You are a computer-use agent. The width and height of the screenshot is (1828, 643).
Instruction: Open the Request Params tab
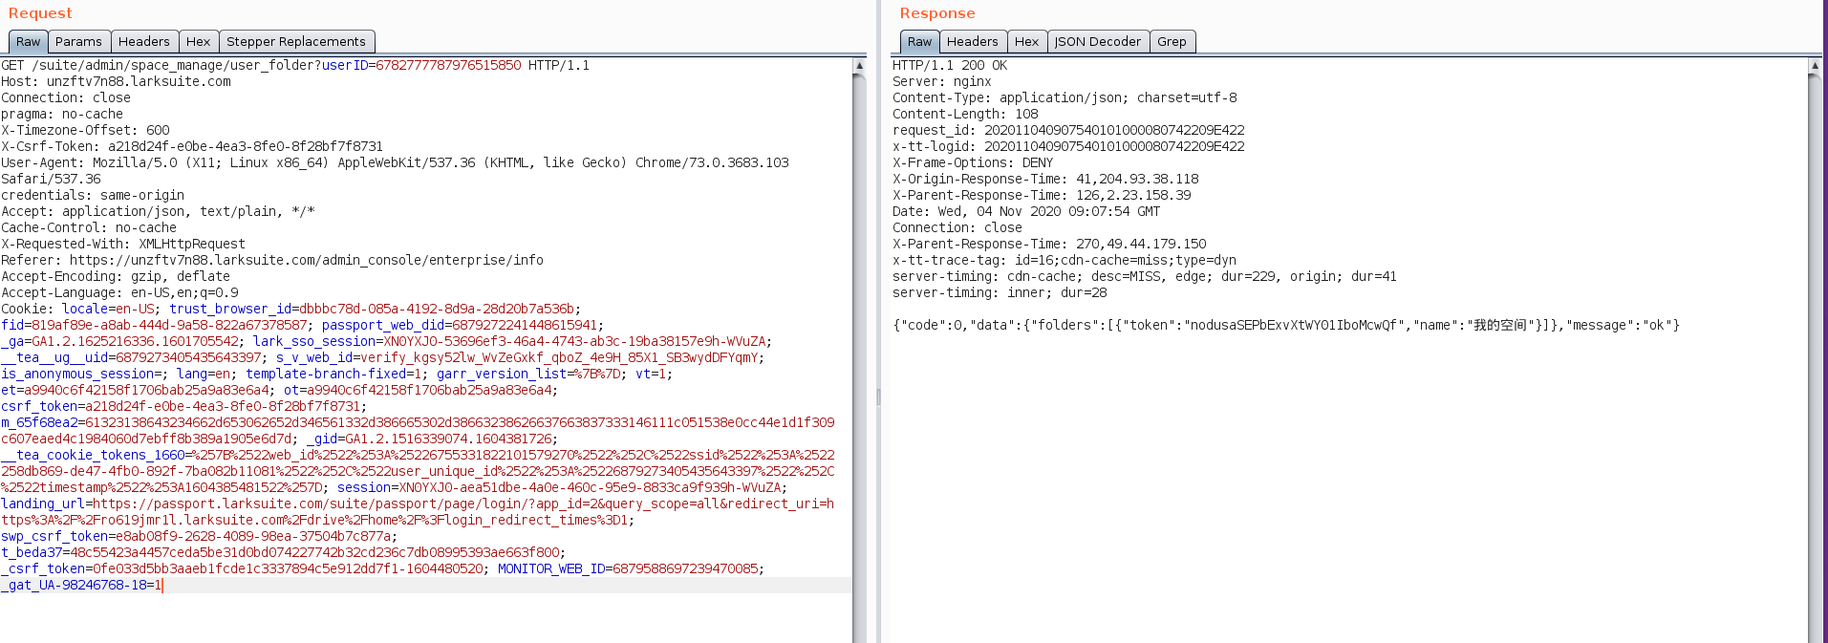[x=78, y=42]
